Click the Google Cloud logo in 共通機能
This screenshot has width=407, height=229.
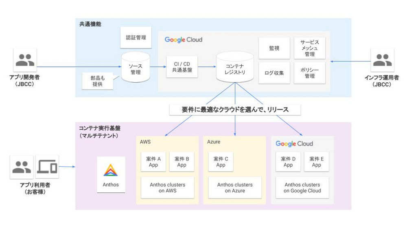[x=184, y=40]
